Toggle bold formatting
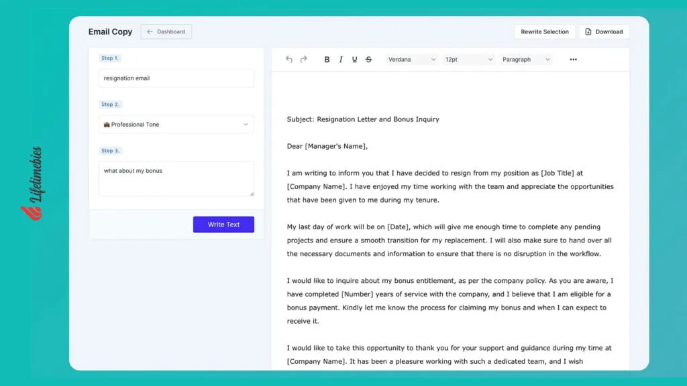 click(327, 59)
